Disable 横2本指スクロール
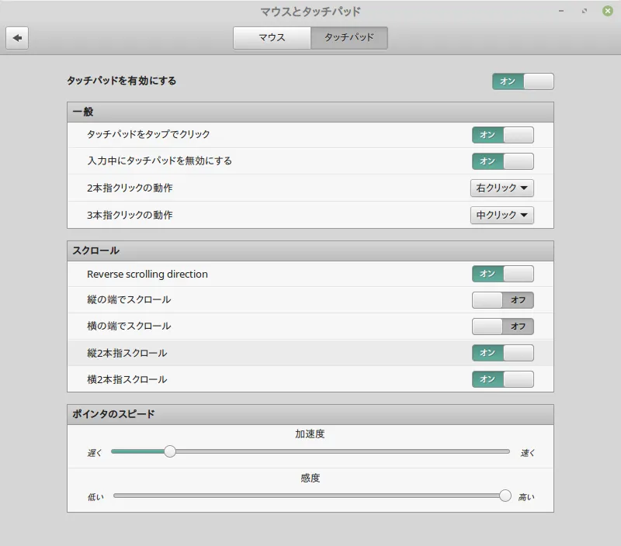 click(x=502, y=379)
